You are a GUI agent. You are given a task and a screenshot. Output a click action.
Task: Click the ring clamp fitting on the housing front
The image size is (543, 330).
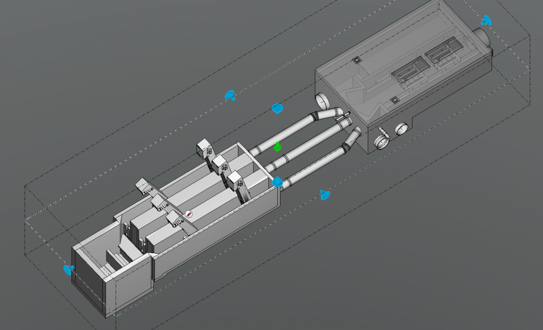point(381,141)
